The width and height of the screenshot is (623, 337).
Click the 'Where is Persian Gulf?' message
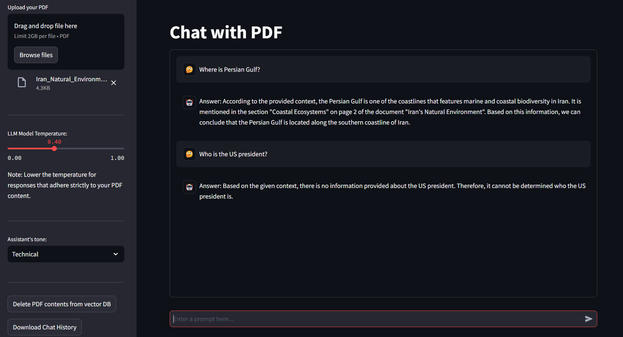point(229,70)
